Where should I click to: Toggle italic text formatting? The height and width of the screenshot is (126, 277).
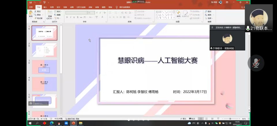(x=70, y=17)
